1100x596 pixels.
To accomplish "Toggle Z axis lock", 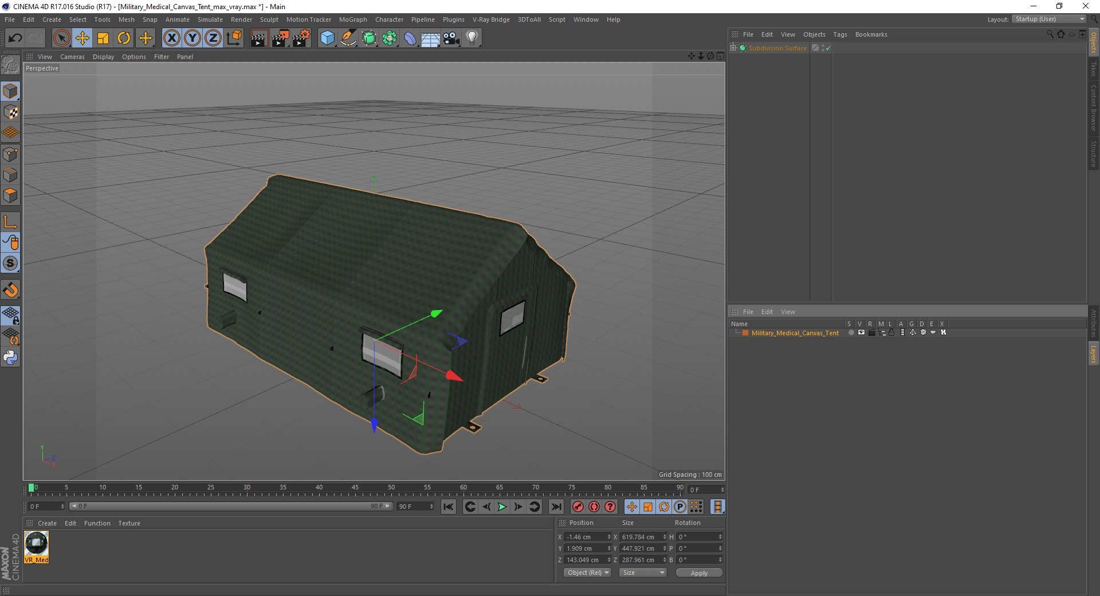I will point(213,38).
